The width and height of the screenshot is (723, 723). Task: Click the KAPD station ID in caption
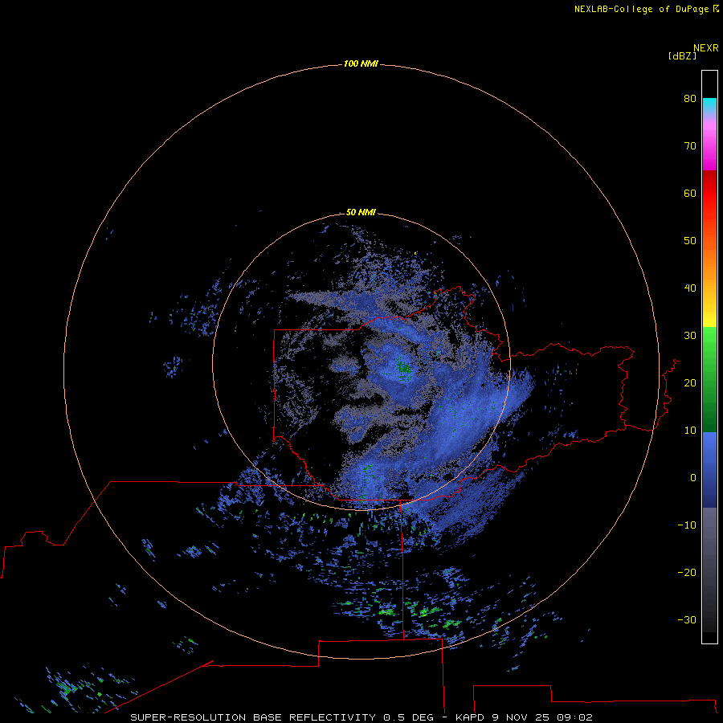coord(470,717)
